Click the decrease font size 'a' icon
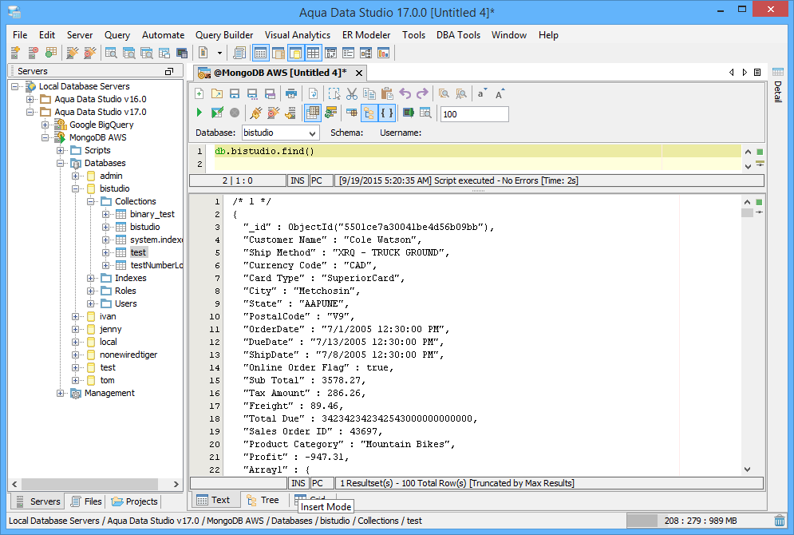794x535 pixels. (x=481, y=93)
